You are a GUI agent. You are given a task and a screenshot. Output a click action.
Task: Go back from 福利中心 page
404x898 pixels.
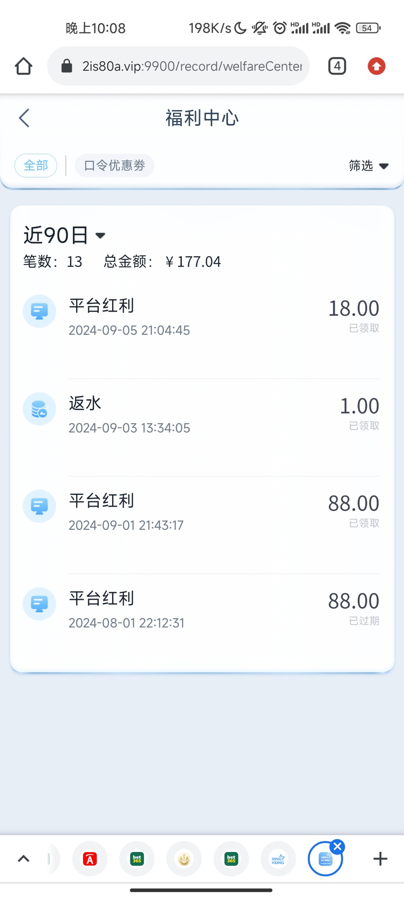(x=24, y=118)
